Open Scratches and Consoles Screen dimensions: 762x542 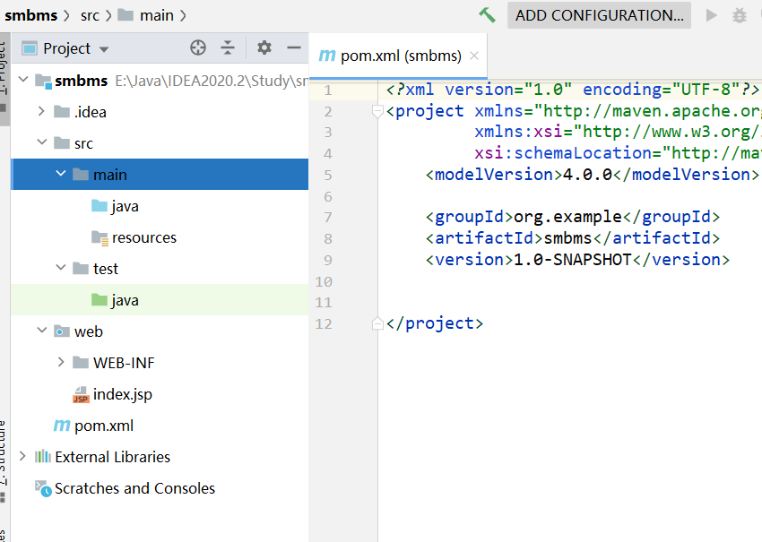tap(134, 488)
